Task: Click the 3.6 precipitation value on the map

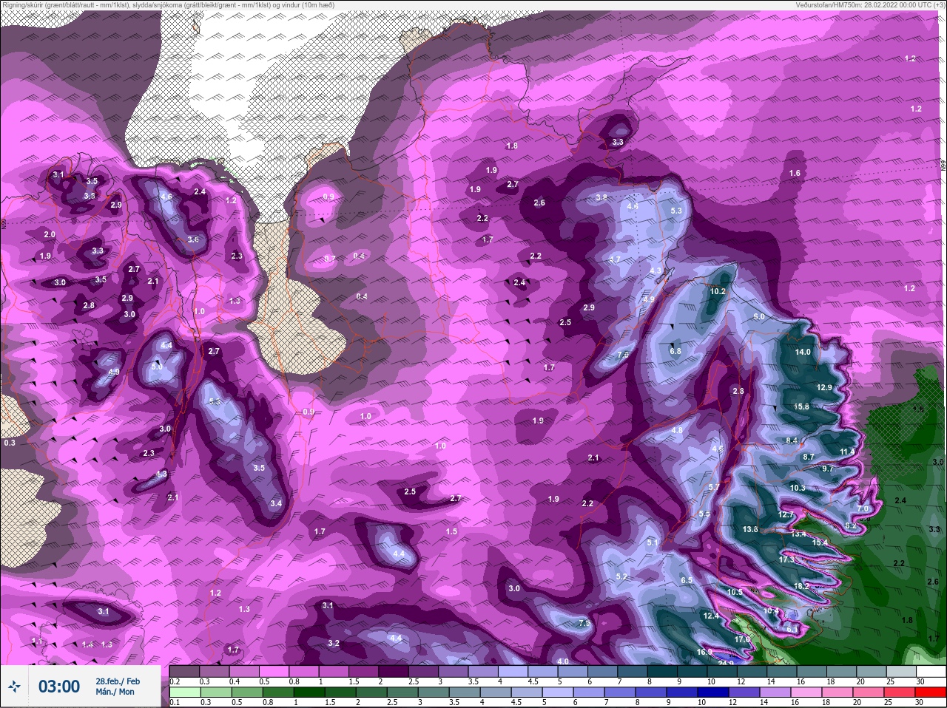Action: coord(193,239)
